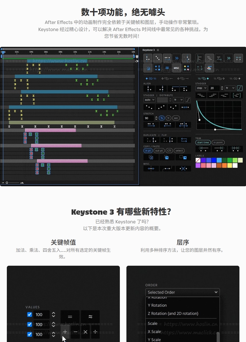Select the % stretch unit option

pyautogui.click(x=162, y=118)
